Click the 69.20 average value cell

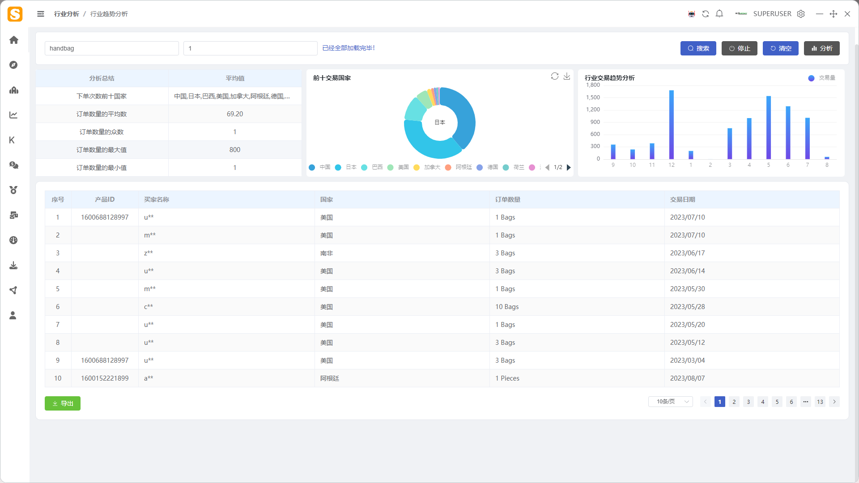click(x=235, y=114)
